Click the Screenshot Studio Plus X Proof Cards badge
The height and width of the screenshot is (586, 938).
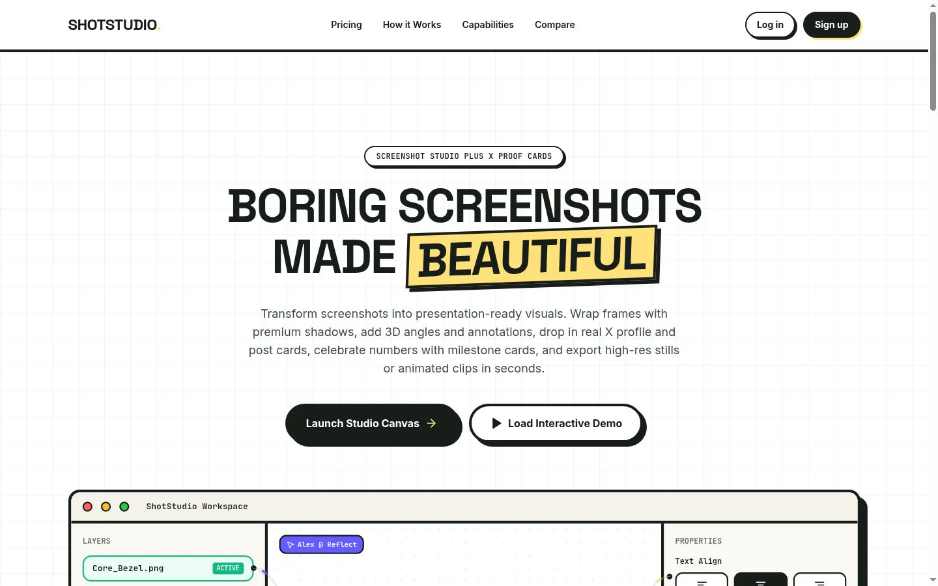[x=464, y=156]
